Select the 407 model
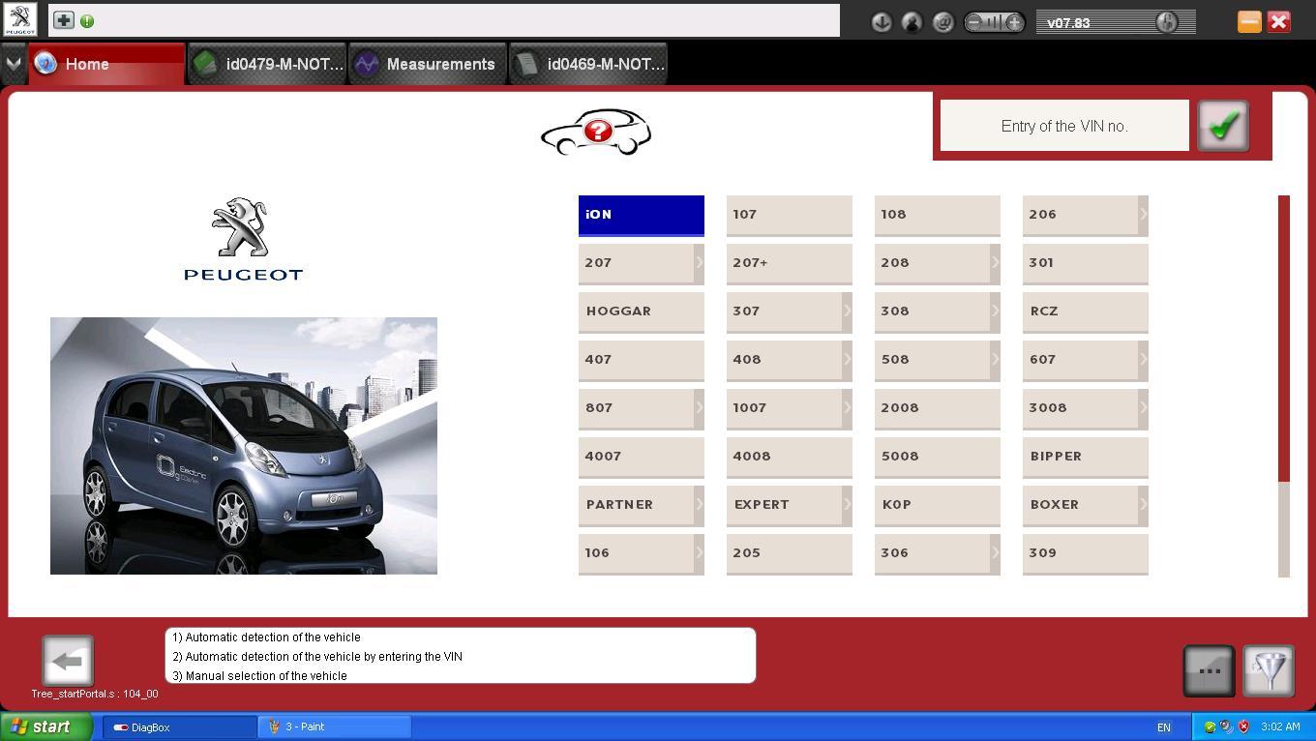 point(642,360)
